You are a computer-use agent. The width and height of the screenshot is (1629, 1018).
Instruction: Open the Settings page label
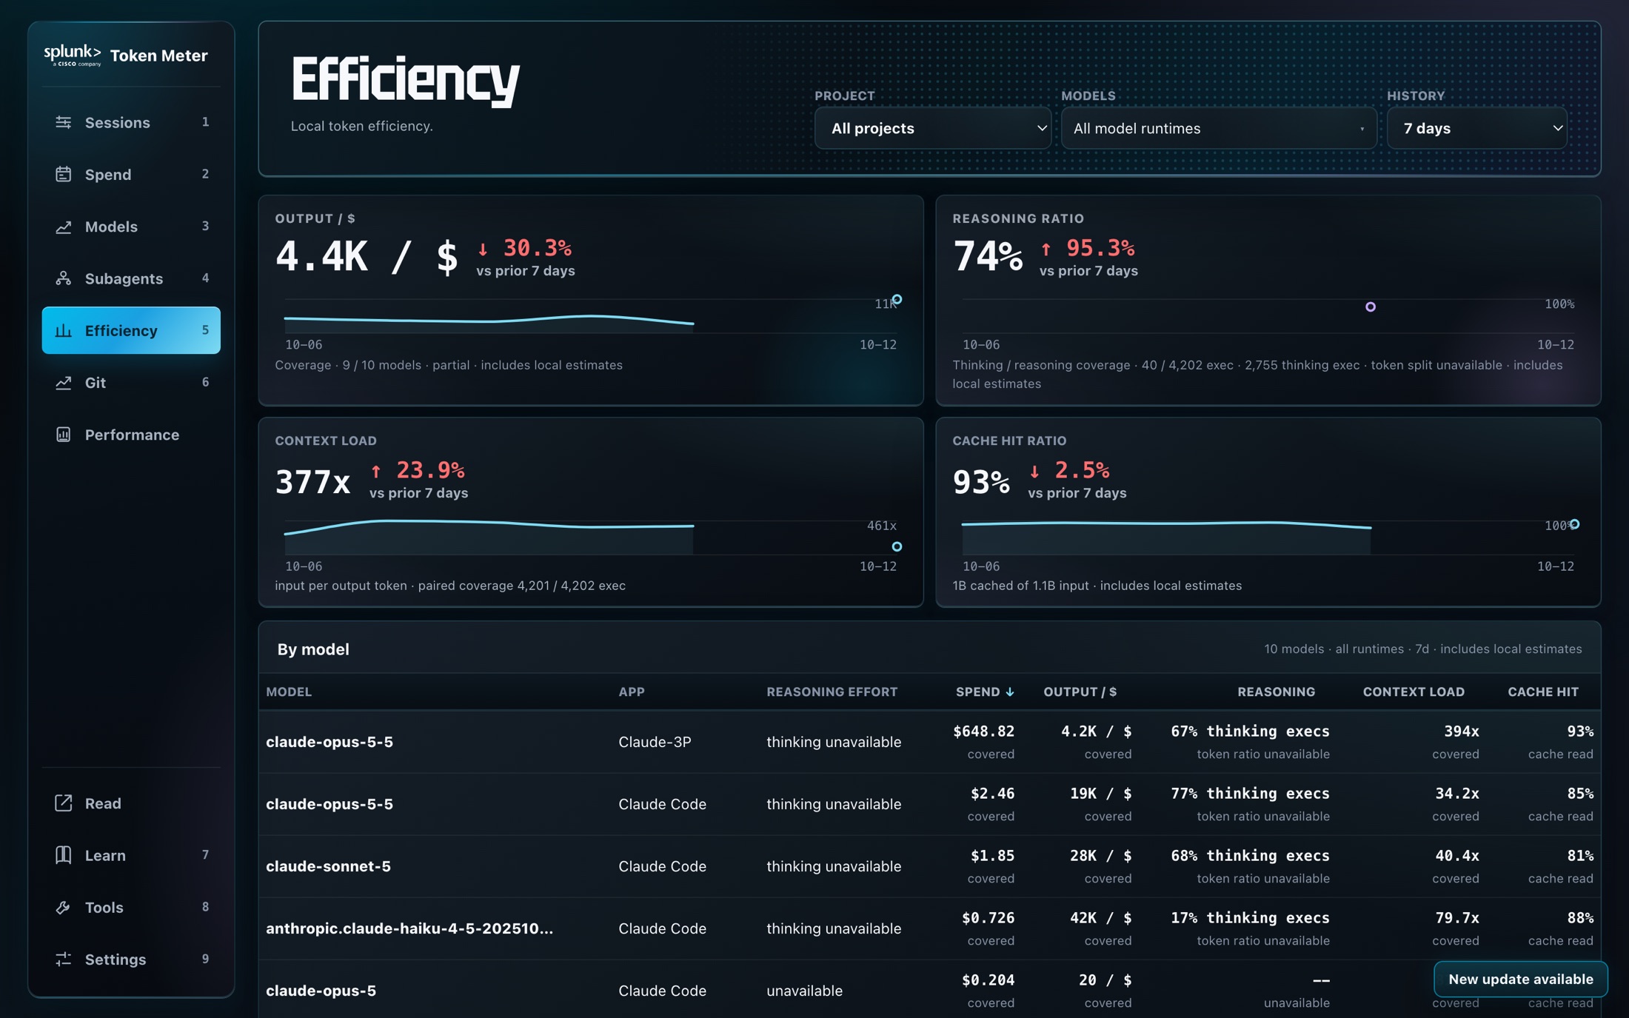pyautogui.click(x=116, y=959)
